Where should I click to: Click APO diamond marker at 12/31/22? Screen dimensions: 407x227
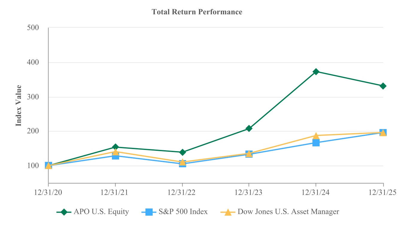[182, 152]
